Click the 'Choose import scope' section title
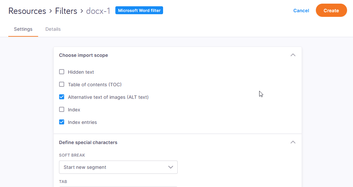 coord(84,55)
